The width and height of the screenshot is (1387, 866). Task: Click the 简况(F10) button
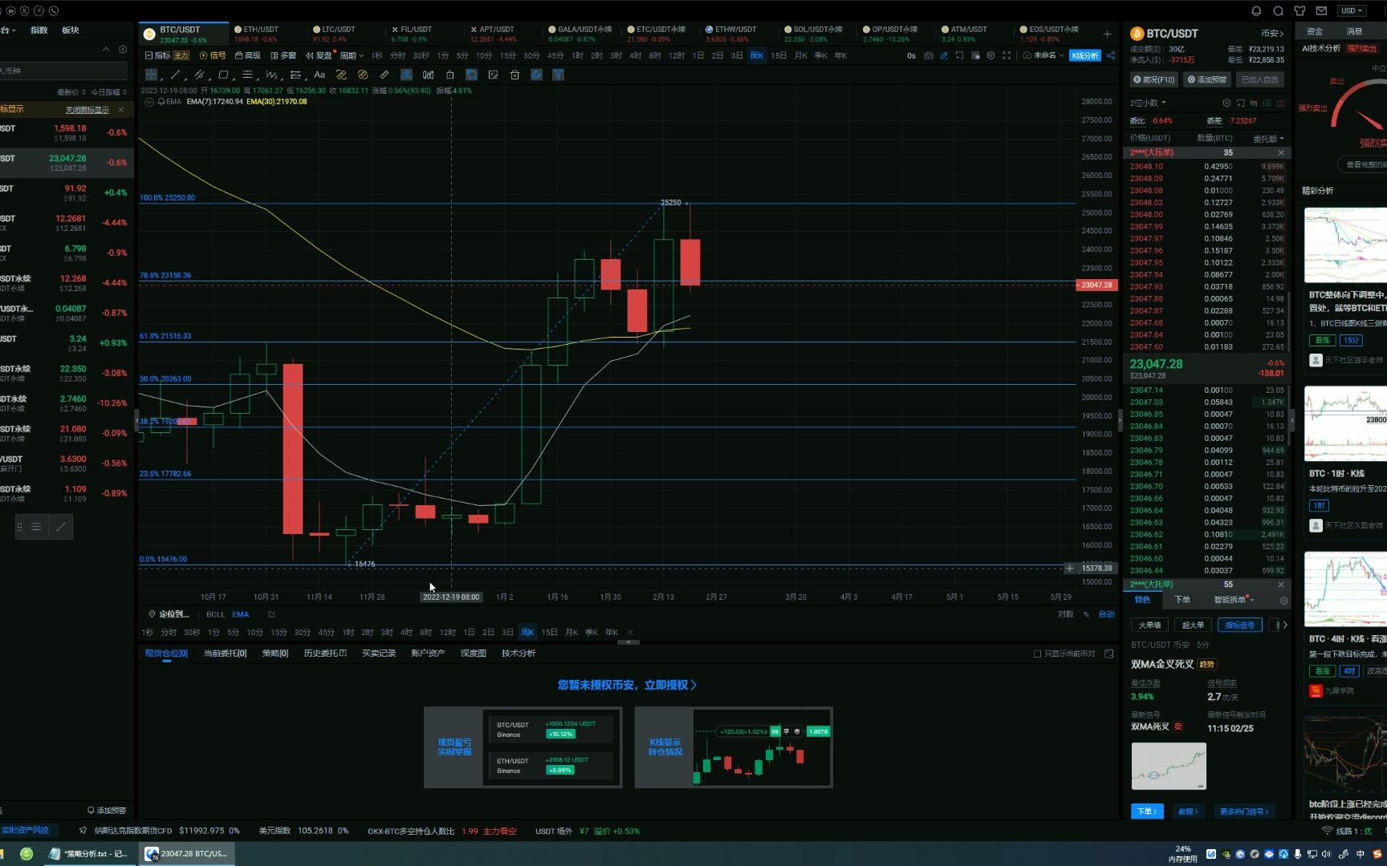(1154, 79)
